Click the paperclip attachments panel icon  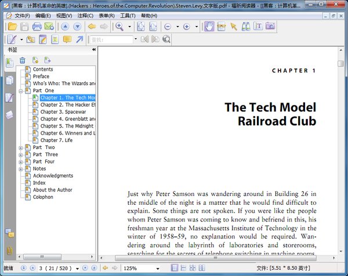click(x=10, y=250)
